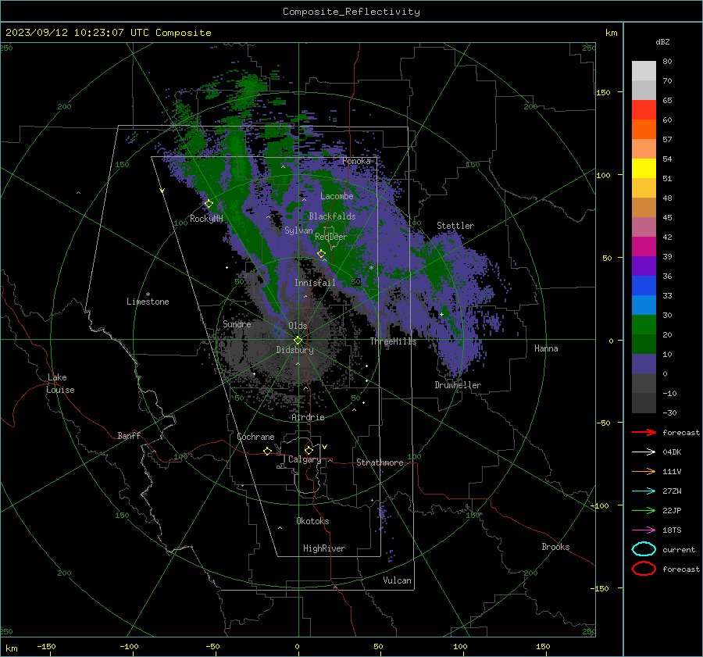The width and height of the screenshot is (703, 657).
Task: Click the orange 111V arrow icon
Action: coord(644,471)
